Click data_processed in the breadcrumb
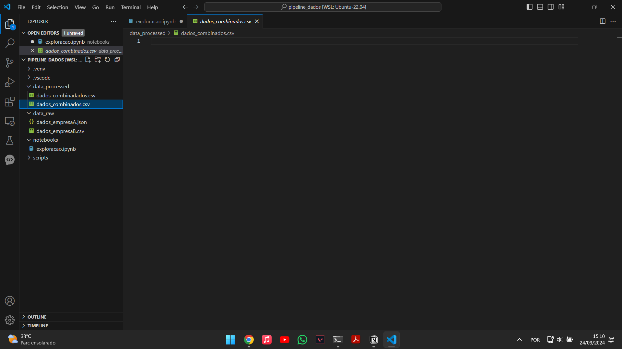Viewport: 622px width, 349px height. coord(147,33)
